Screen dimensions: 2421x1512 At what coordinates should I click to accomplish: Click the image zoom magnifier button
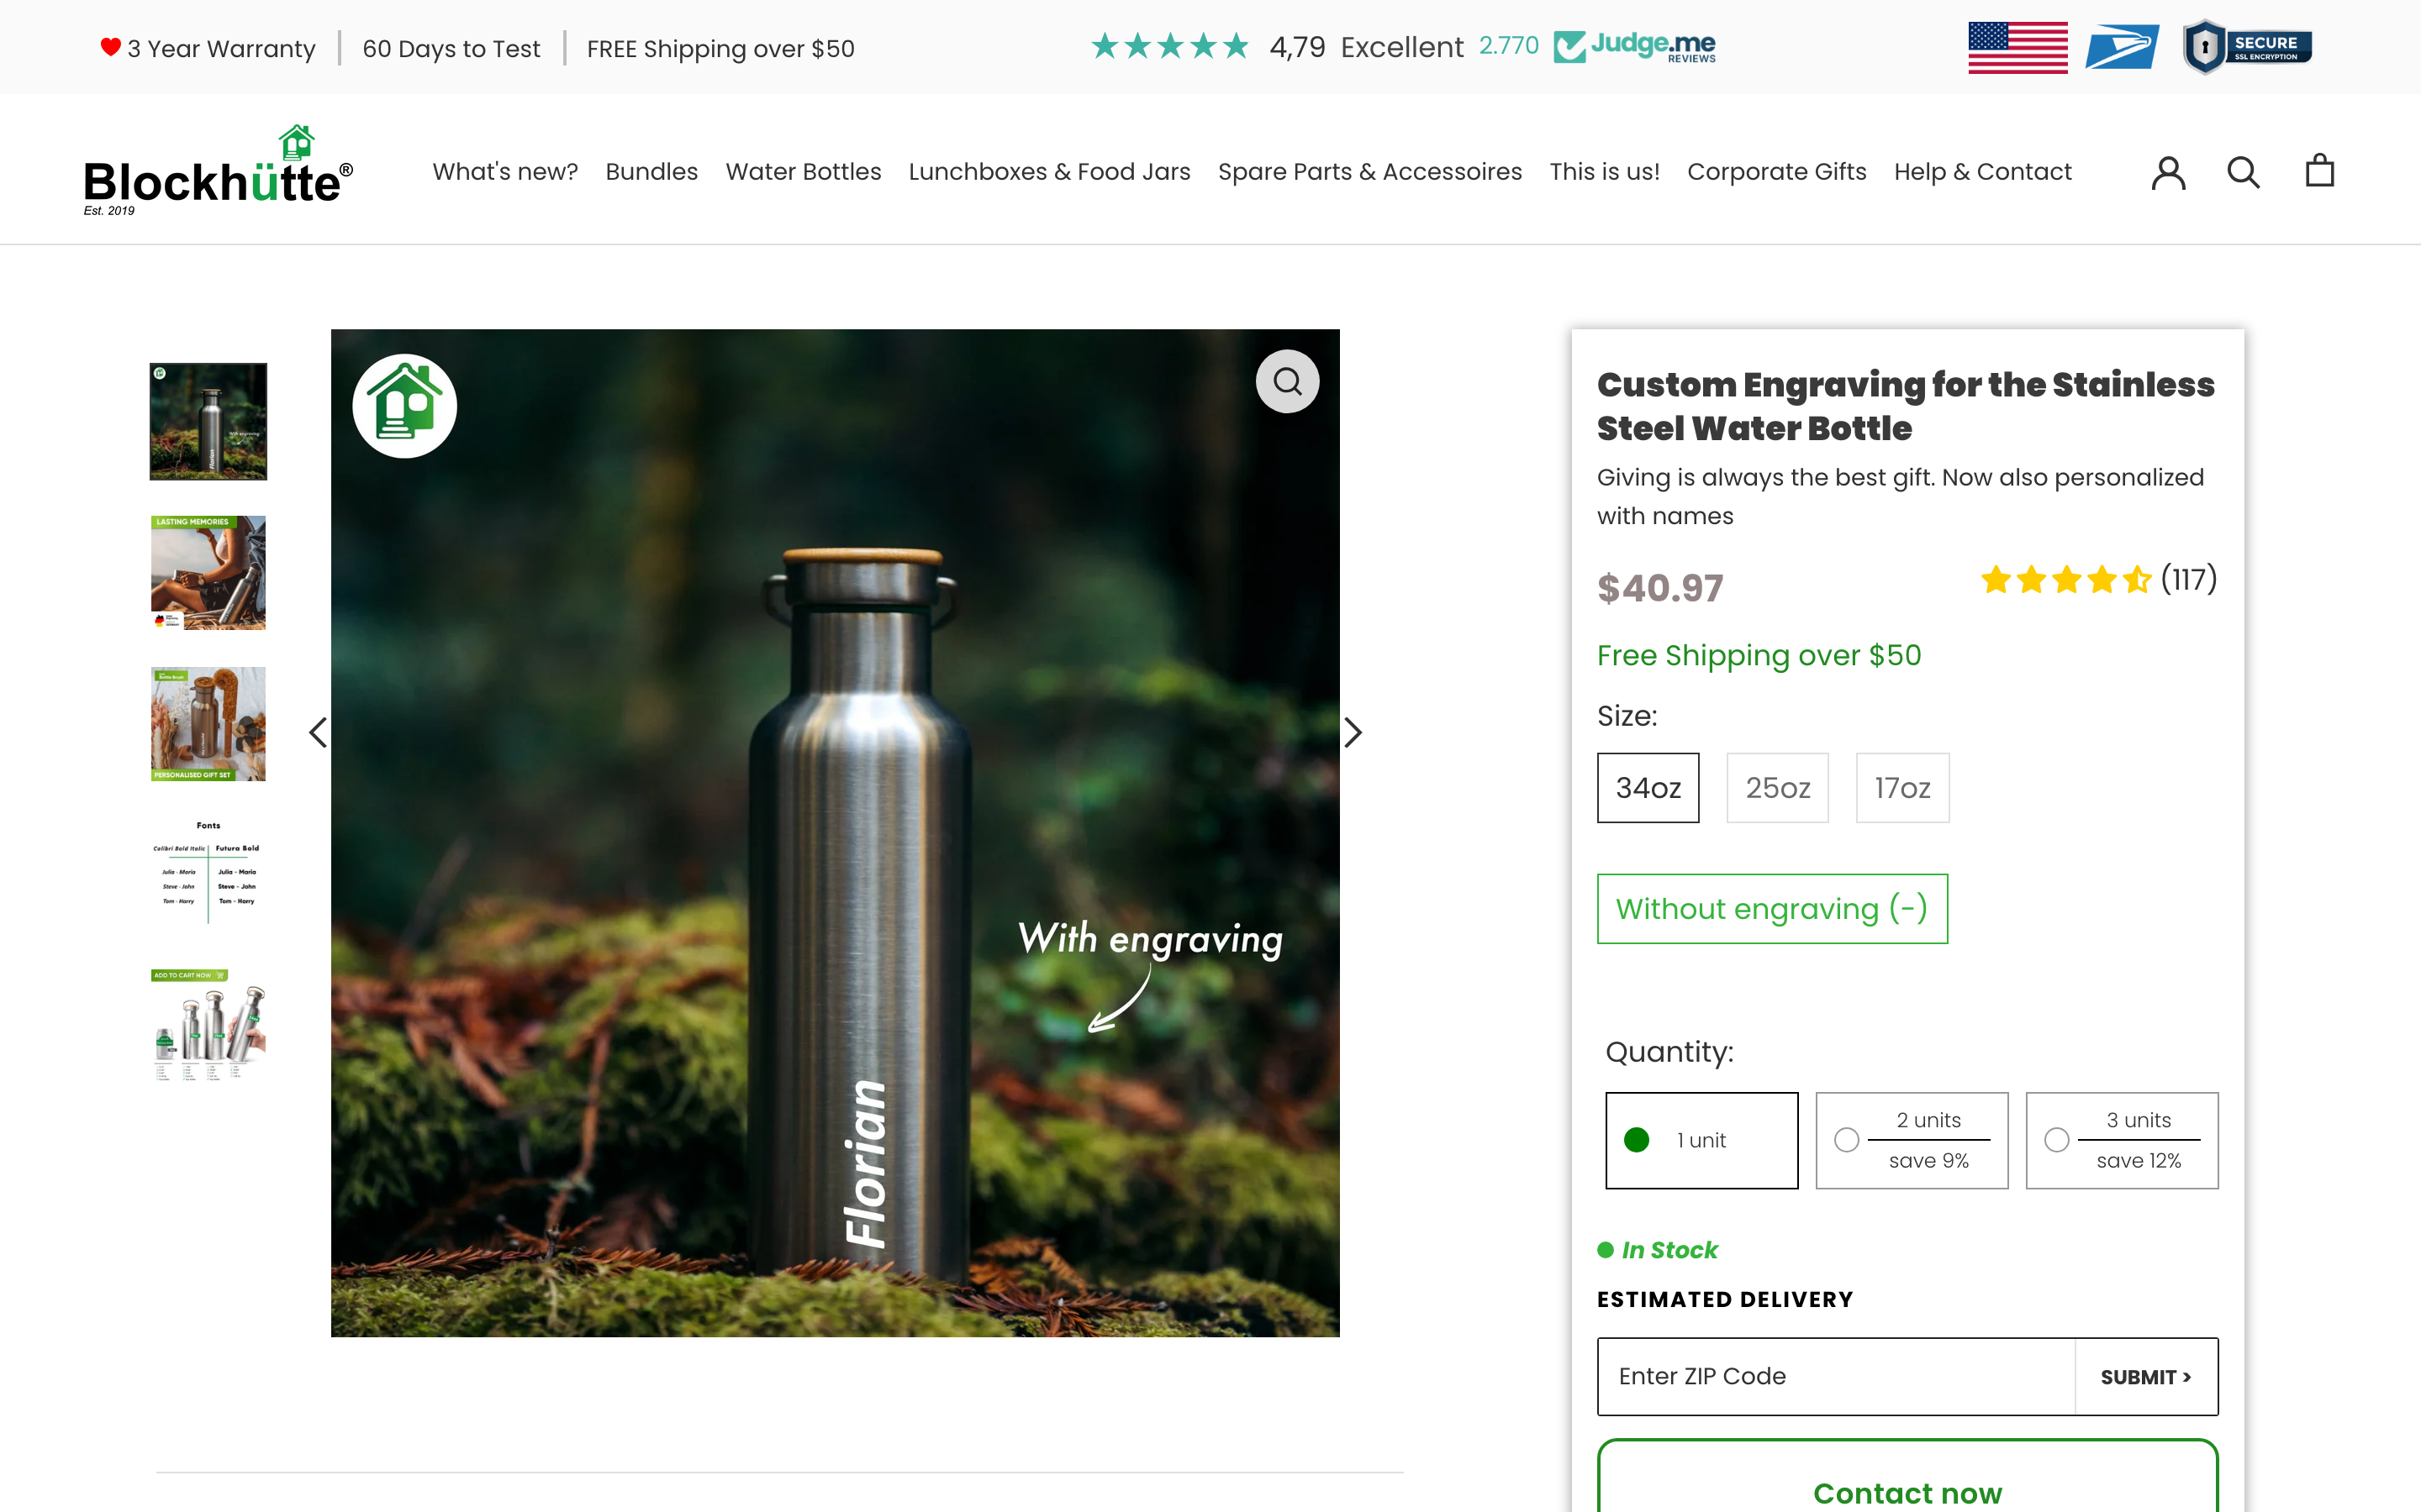point(1288,381)
